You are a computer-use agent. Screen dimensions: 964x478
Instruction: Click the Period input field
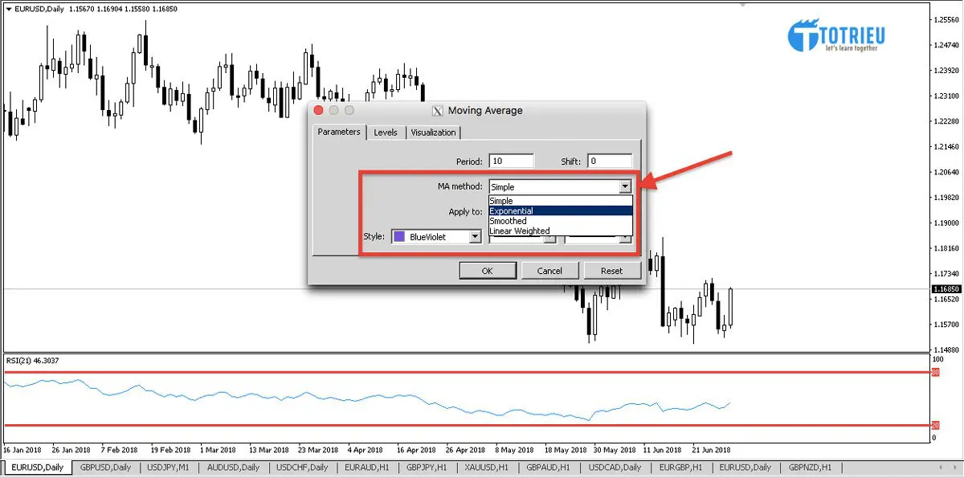coord(510,161)
